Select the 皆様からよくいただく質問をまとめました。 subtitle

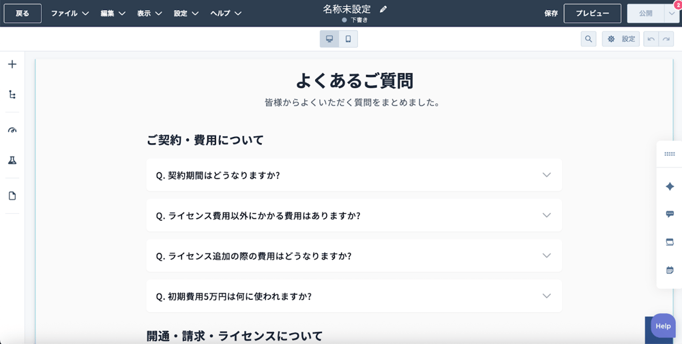click(x=353, y=103)
